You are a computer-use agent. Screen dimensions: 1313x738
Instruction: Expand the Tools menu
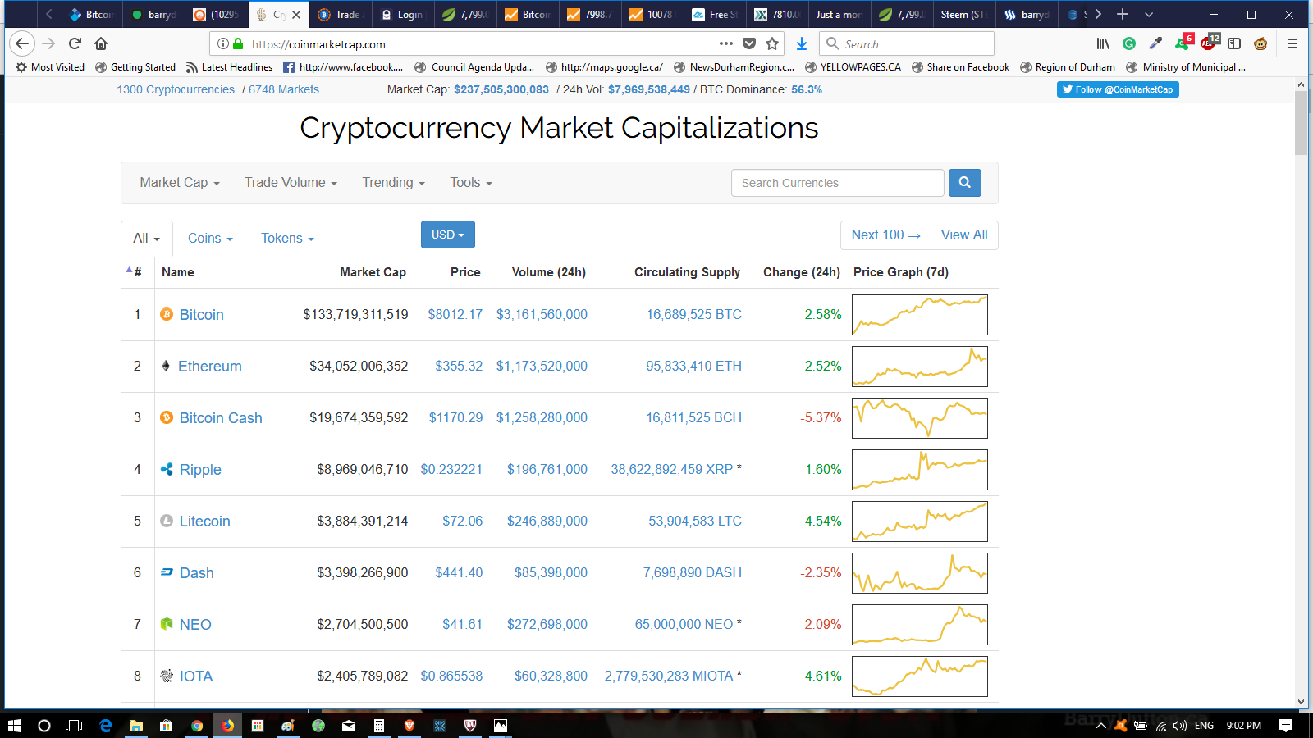coord(471,183)
